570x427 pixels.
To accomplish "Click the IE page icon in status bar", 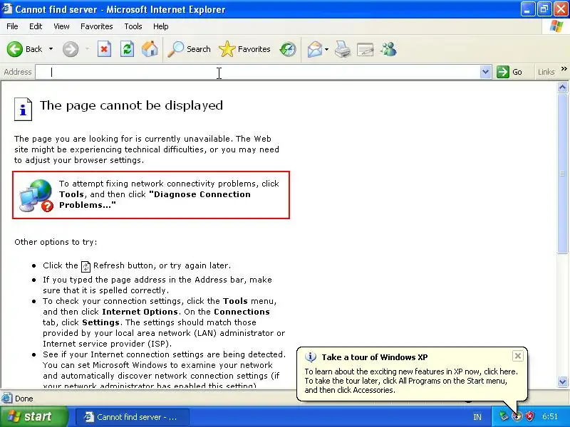I will pyautogui.click(x=6, y=399).
